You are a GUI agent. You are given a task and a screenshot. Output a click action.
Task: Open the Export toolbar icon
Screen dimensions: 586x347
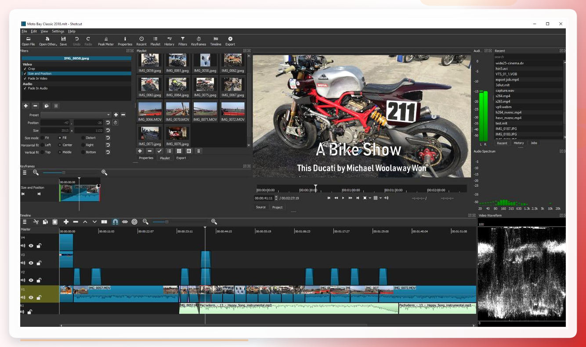tap(230, 41)
